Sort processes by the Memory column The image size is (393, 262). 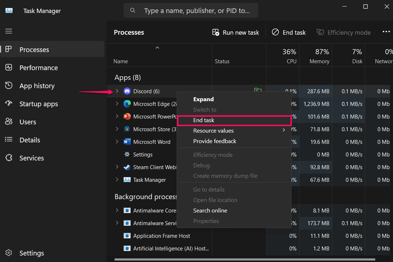click(316, 56)
